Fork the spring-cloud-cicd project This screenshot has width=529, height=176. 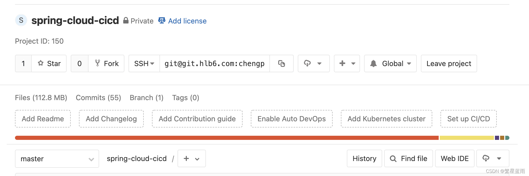tap(106, 63)
